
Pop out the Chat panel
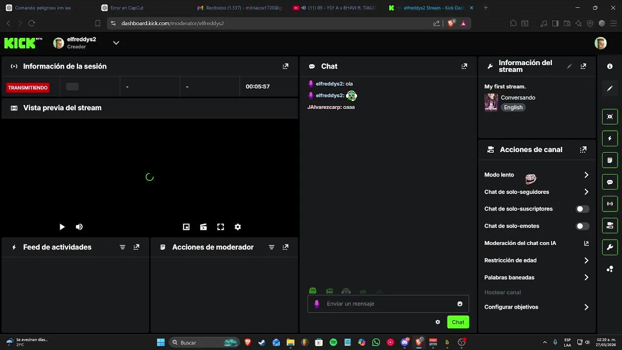tap(464, 66)
